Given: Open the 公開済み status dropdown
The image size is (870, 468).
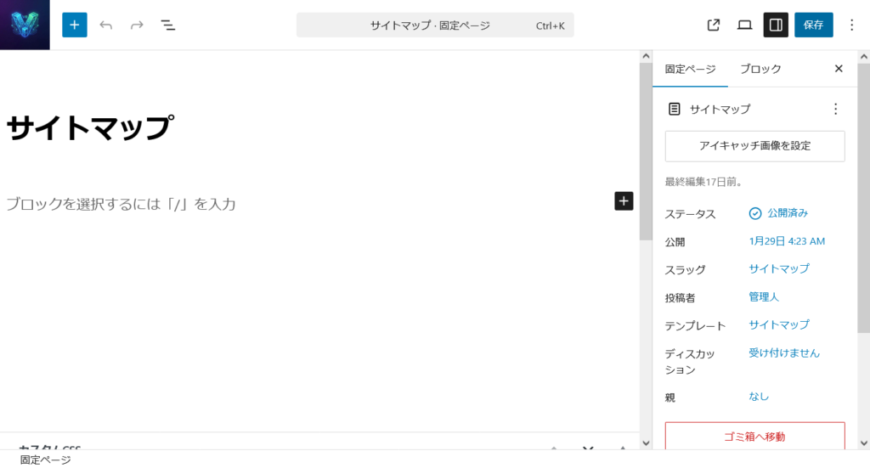Looking at the screenshot, I should pos(778,213).
